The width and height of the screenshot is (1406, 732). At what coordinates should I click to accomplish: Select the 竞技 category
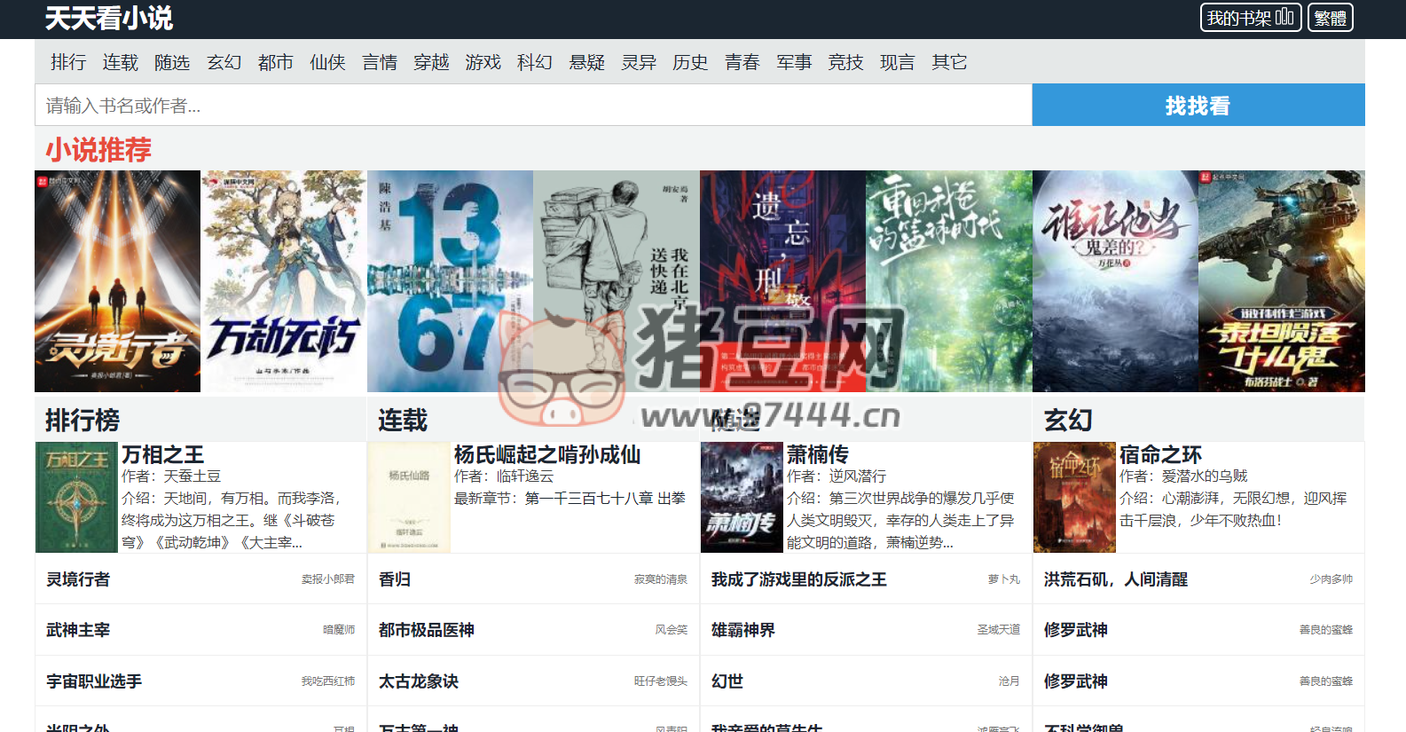pyautogui.click(x=846, y=62)
